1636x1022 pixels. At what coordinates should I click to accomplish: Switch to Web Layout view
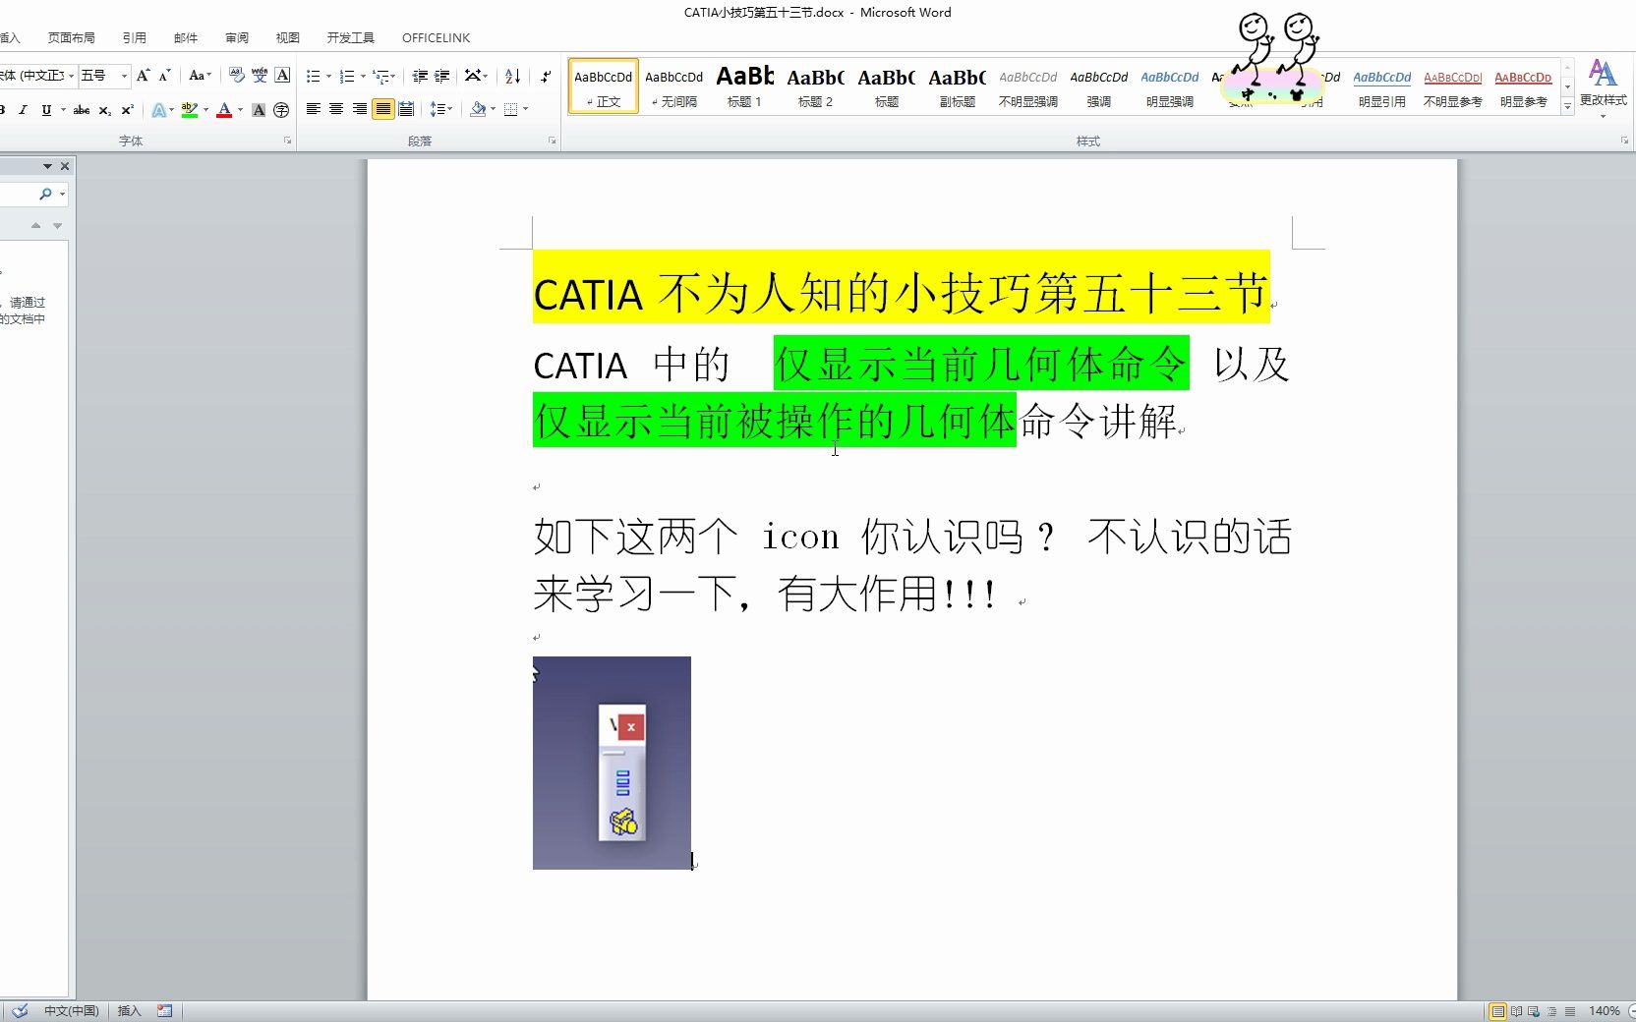pyautogui.click(x=1534, y=1011)
